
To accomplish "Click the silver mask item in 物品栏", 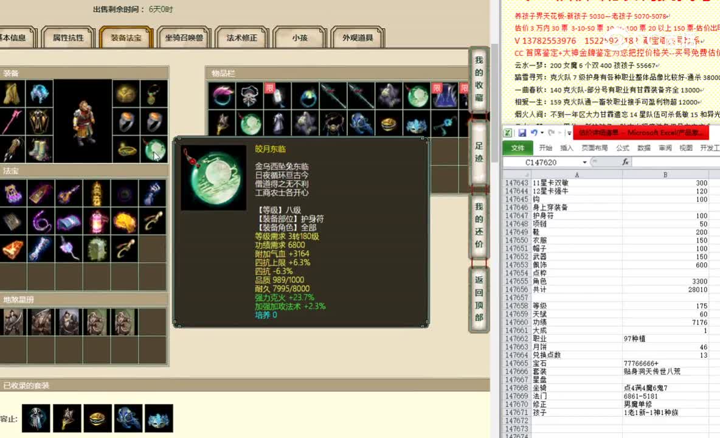I will coord(250,96).
